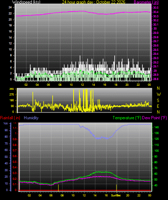Click the "29.5" barometer axis value
The image size is (168, 200).
(x=156, y=50)
